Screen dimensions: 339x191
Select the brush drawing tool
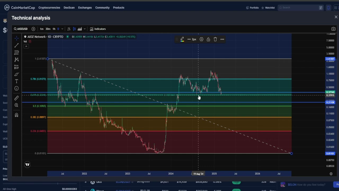click(x=16, y=74)
